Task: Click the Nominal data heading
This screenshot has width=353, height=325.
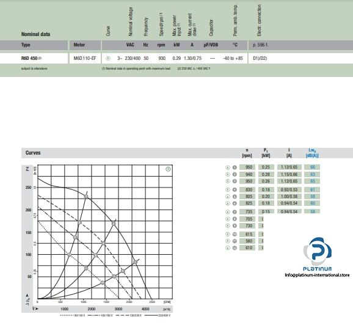Action: pos(35,34)
